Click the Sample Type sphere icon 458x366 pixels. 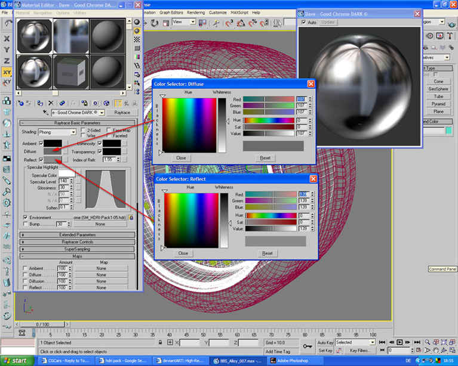[137, 21]
